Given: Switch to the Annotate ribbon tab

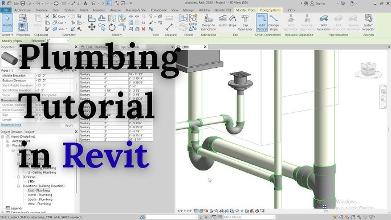Looking at the screenshot, I should [x=99, y=10].
